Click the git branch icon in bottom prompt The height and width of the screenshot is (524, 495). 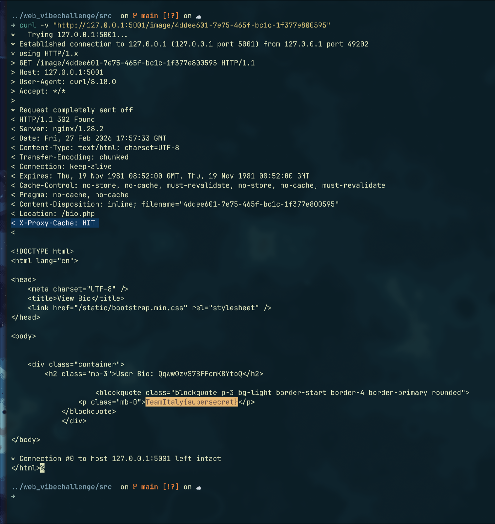point(135,487)
